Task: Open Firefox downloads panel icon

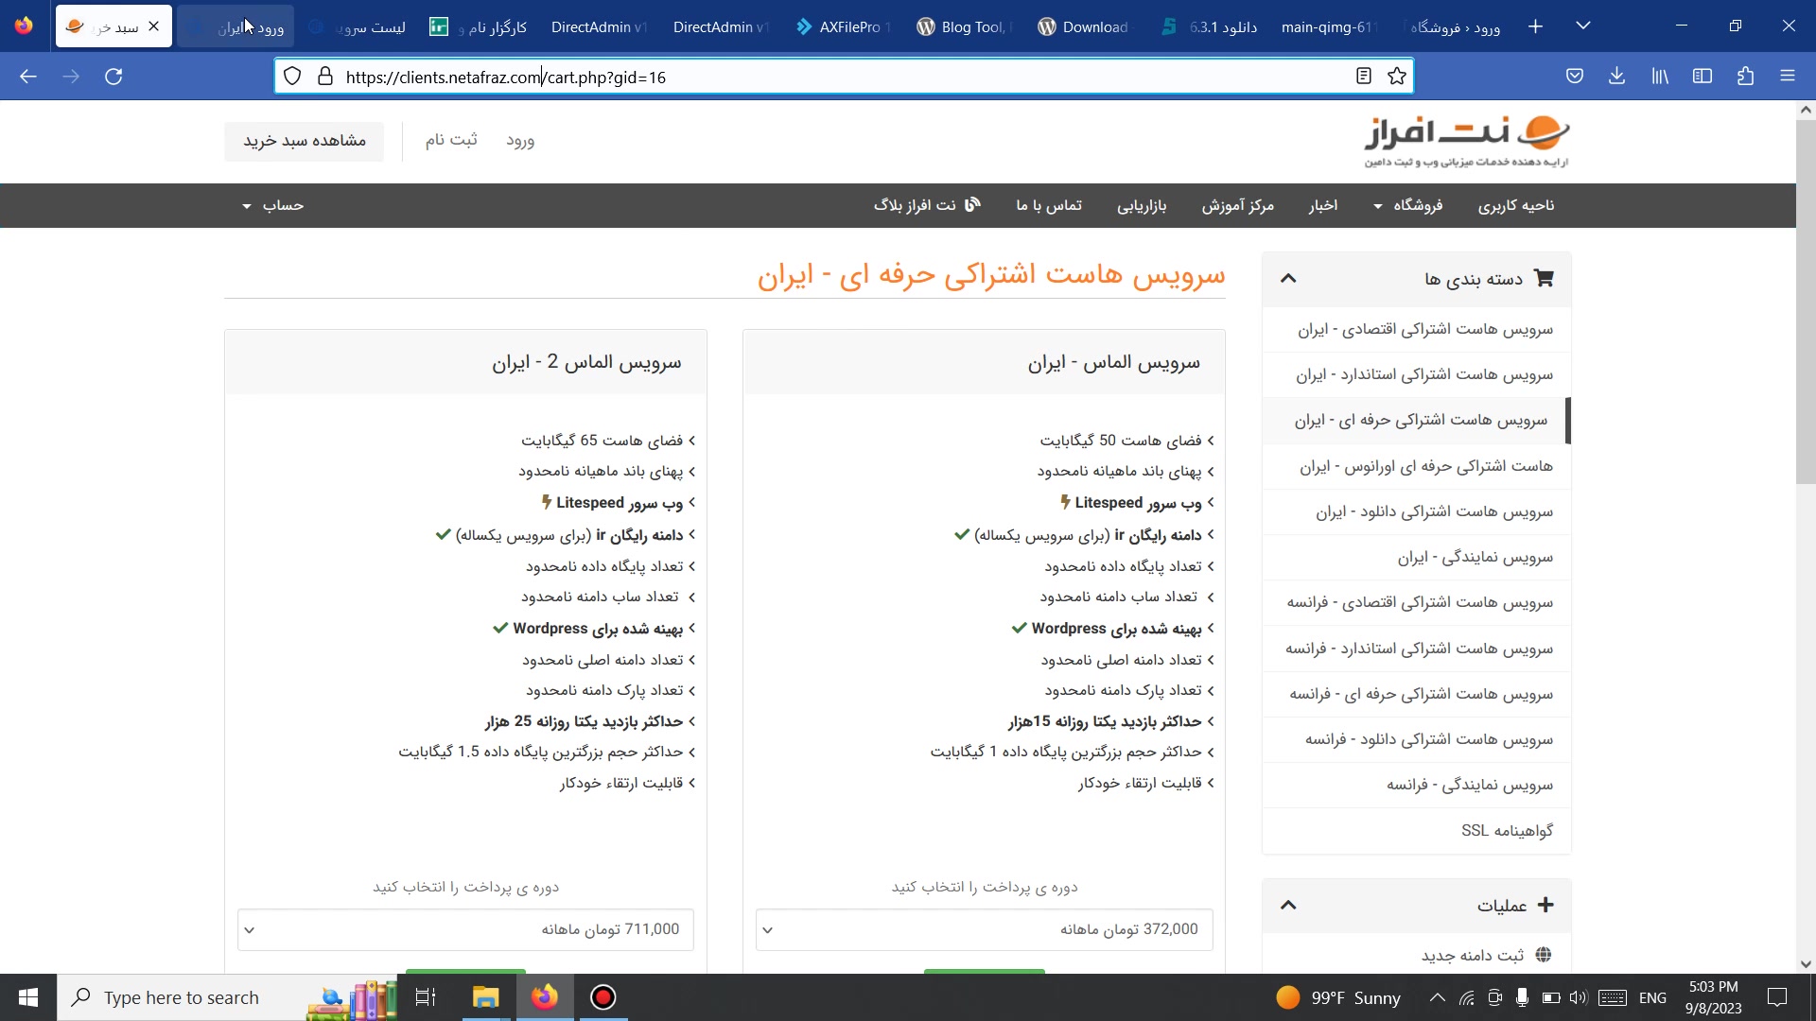Action: point(1616,77)
